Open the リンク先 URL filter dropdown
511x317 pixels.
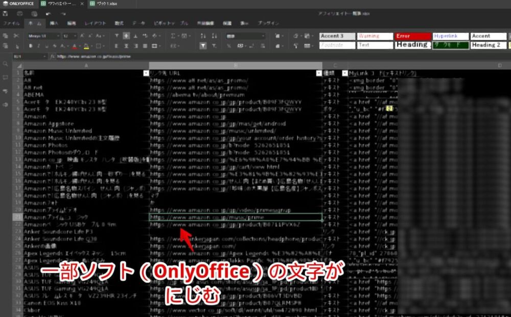319,74
